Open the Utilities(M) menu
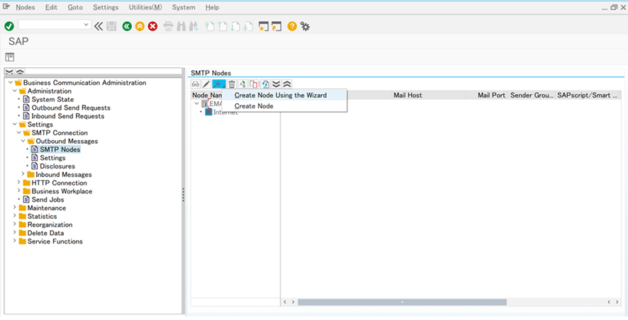The height and width of the screenshot is (320, 628). point(145,7)
